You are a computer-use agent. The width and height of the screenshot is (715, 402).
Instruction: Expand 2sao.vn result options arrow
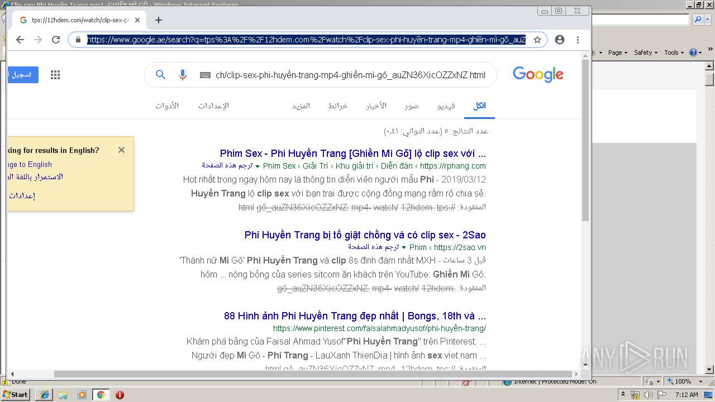[x=404, y=248]
